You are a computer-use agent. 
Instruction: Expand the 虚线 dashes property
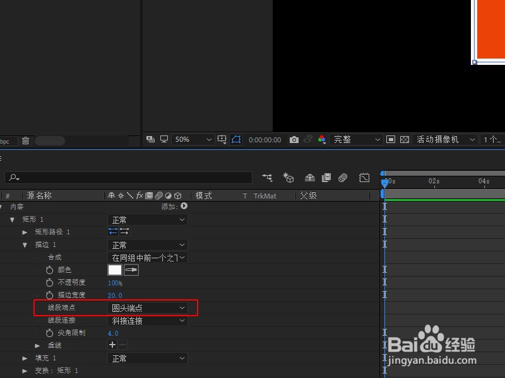coord(37,345)
